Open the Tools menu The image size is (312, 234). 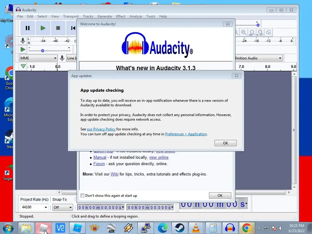click(x=151, y=16)
